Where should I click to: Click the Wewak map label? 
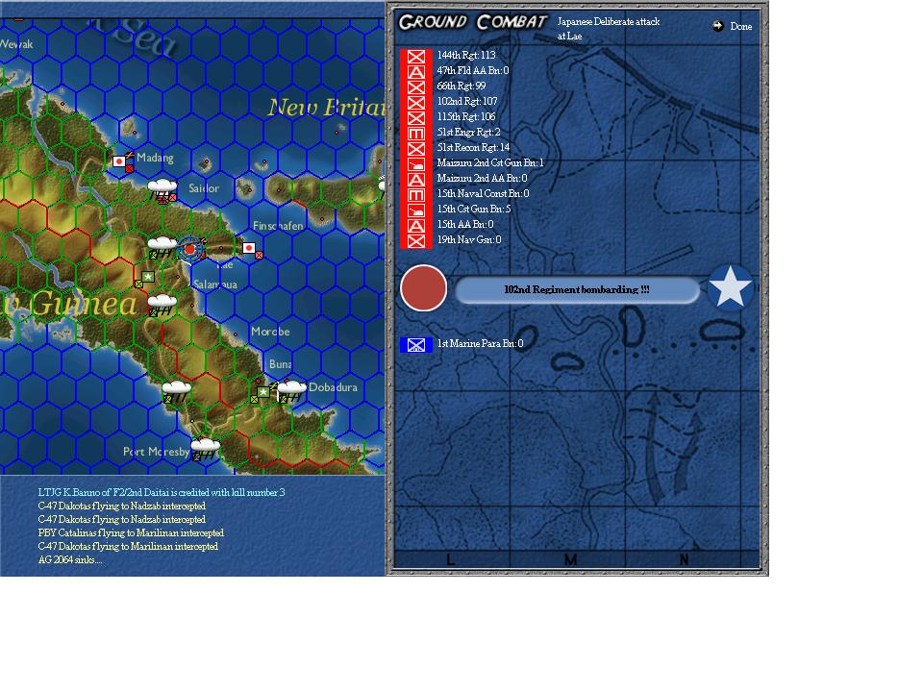(x=16, y=44)
